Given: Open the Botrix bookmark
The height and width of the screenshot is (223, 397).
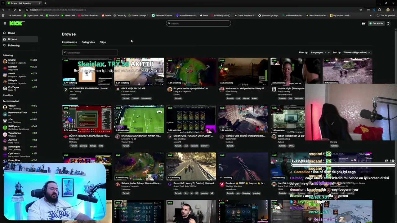Looking at the screenshot, I should 204,15.
